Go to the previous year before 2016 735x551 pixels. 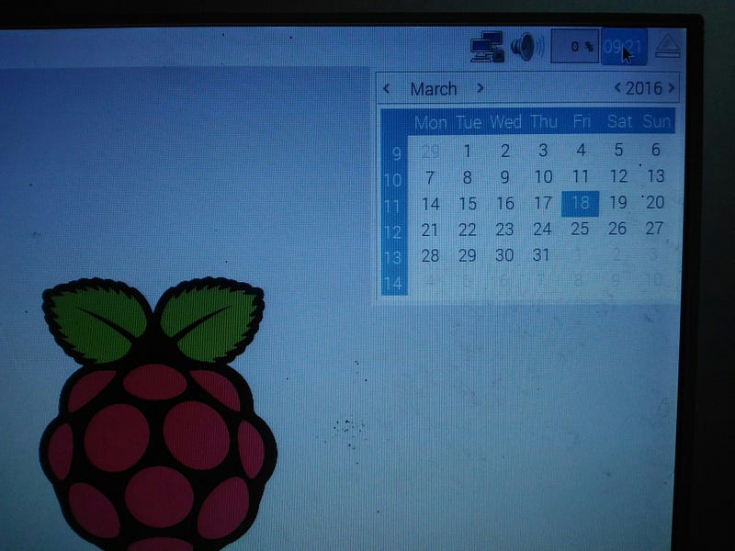617,87
